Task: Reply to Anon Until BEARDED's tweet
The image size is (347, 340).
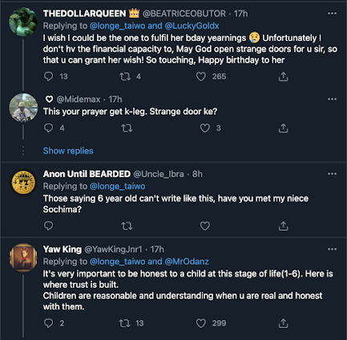Action: [48, 226]
